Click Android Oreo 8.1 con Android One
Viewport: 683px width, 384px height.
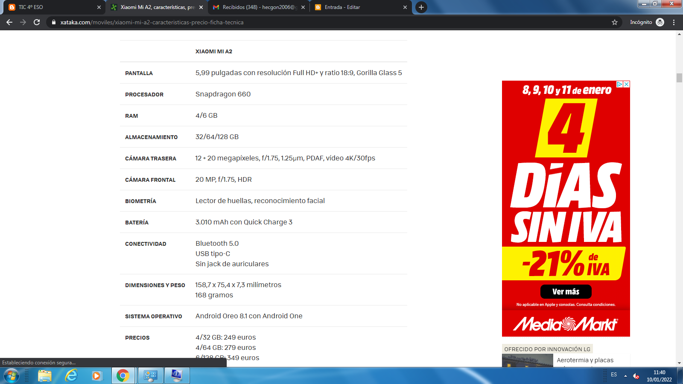pyautogui.click(x=249, y=316)
